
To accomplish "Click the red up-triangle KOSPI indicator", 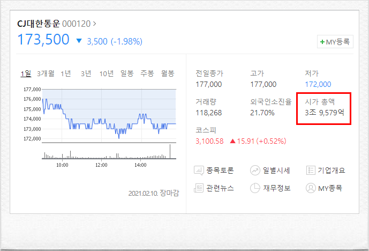I will point(233,141).
